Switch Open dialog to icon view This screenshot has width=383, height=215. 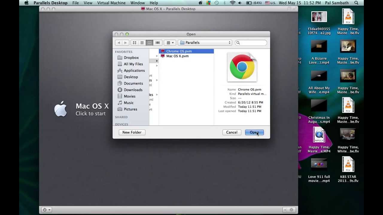click(x=135, y=43)
